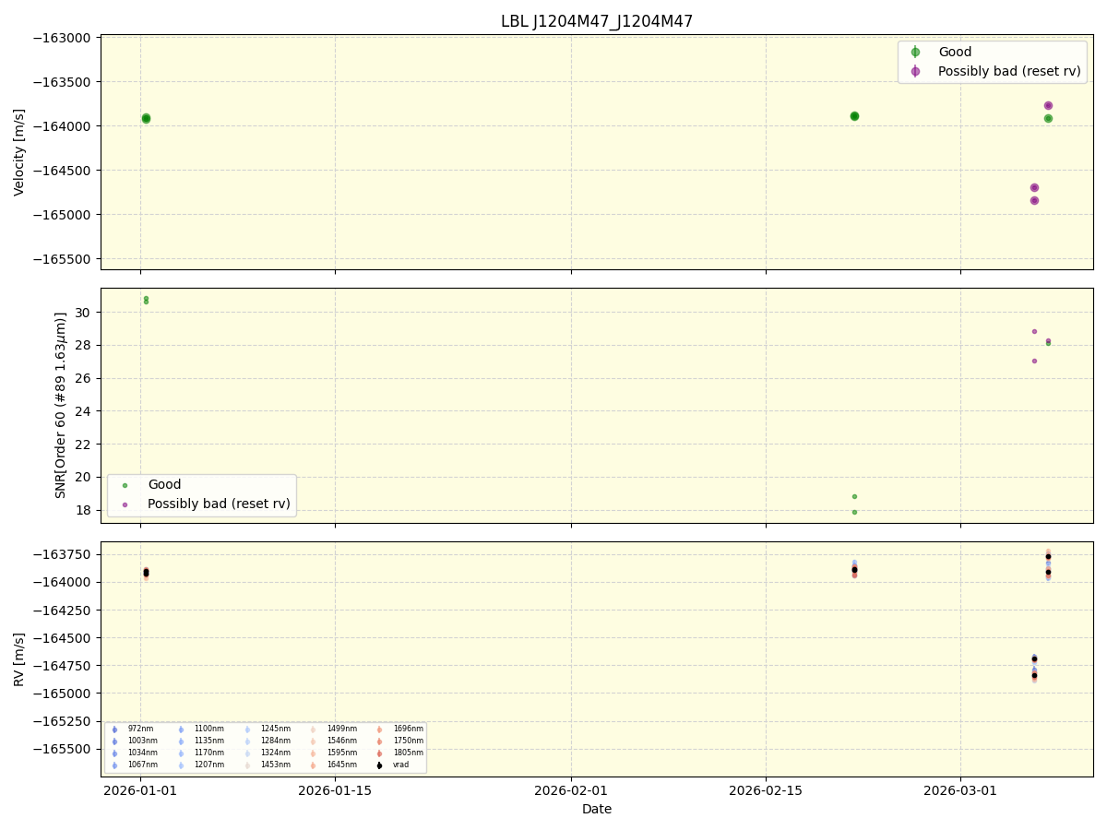Select the purple outlier point near -164700 m/s
The width and height of the screenshot is (1107, 830).
pos(1032,186)
